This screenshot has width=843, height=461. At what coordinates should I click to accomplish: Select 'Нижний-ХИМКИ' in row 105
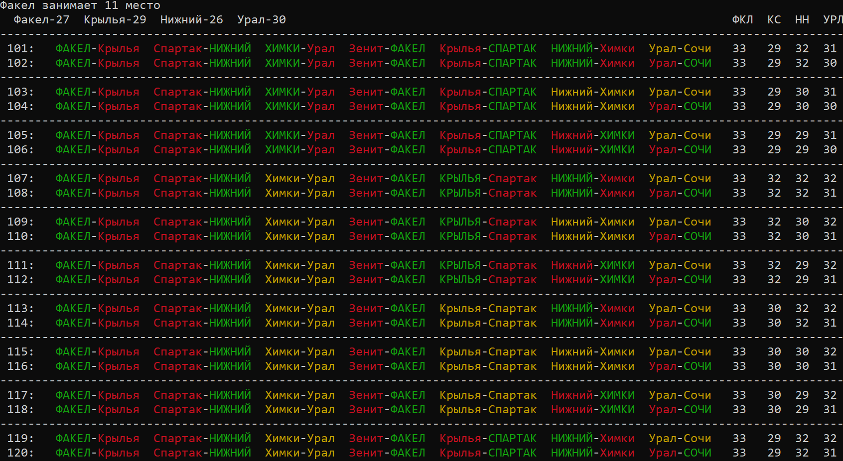click(593, 135)
